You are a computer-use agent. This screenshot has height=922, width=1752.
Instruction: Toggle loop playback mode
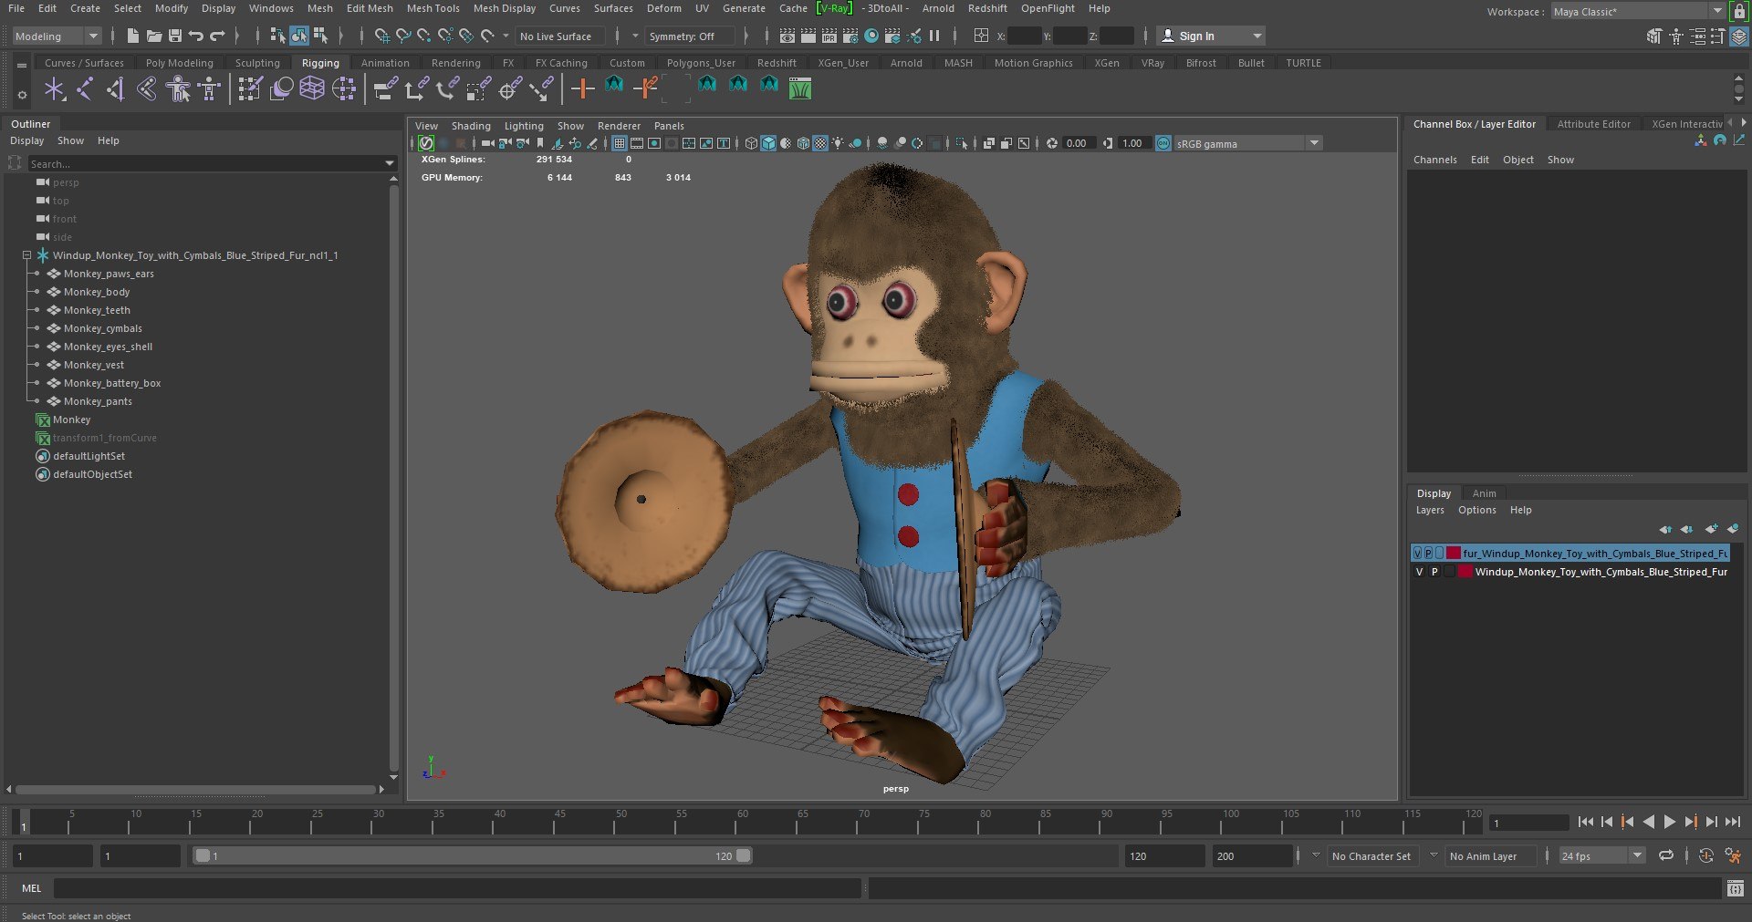(x=1666, y=855)
